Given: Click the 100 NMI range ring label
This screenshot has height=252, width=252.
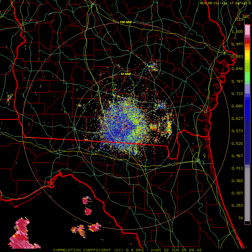Looking at the screenshot, I should pyautogui.click(x=126, y=22).
